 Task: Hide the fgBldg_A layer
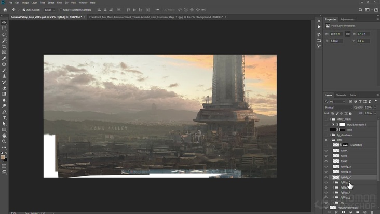(326, 167)
